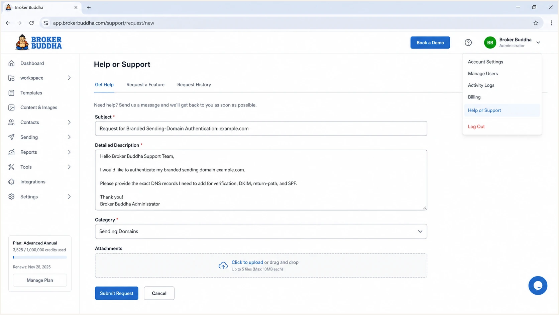Expand the Settings submenu chevron
The width and height of the screenshot is (559, 315).
tap(69, 196)
